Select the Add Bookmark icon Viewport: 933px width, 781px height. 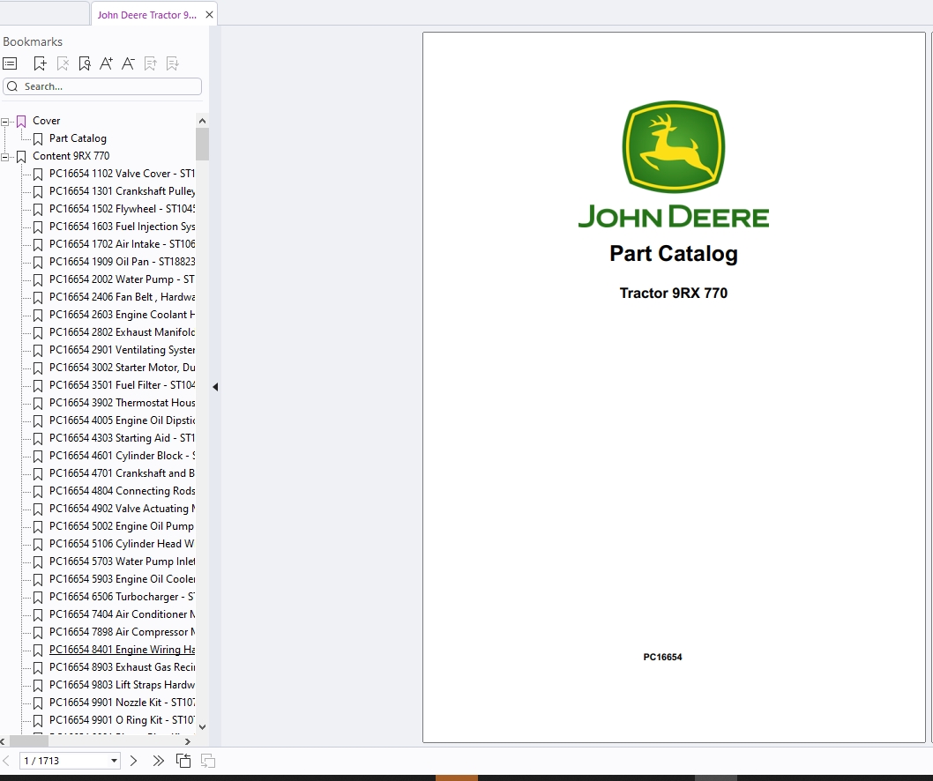click(x=40, y=63)
